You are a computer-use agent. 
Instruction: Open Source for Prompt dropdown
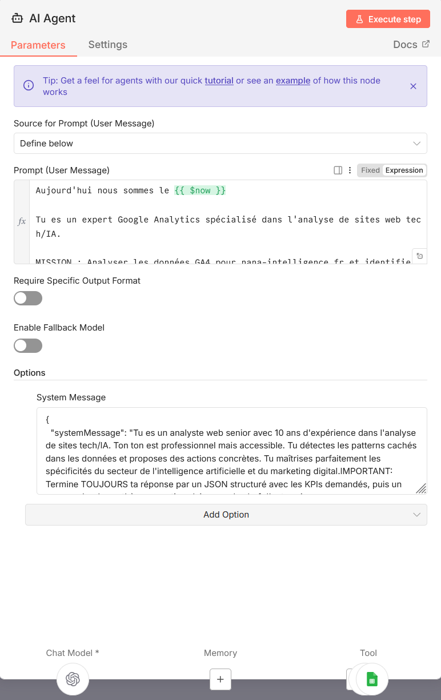click(220, 144)
